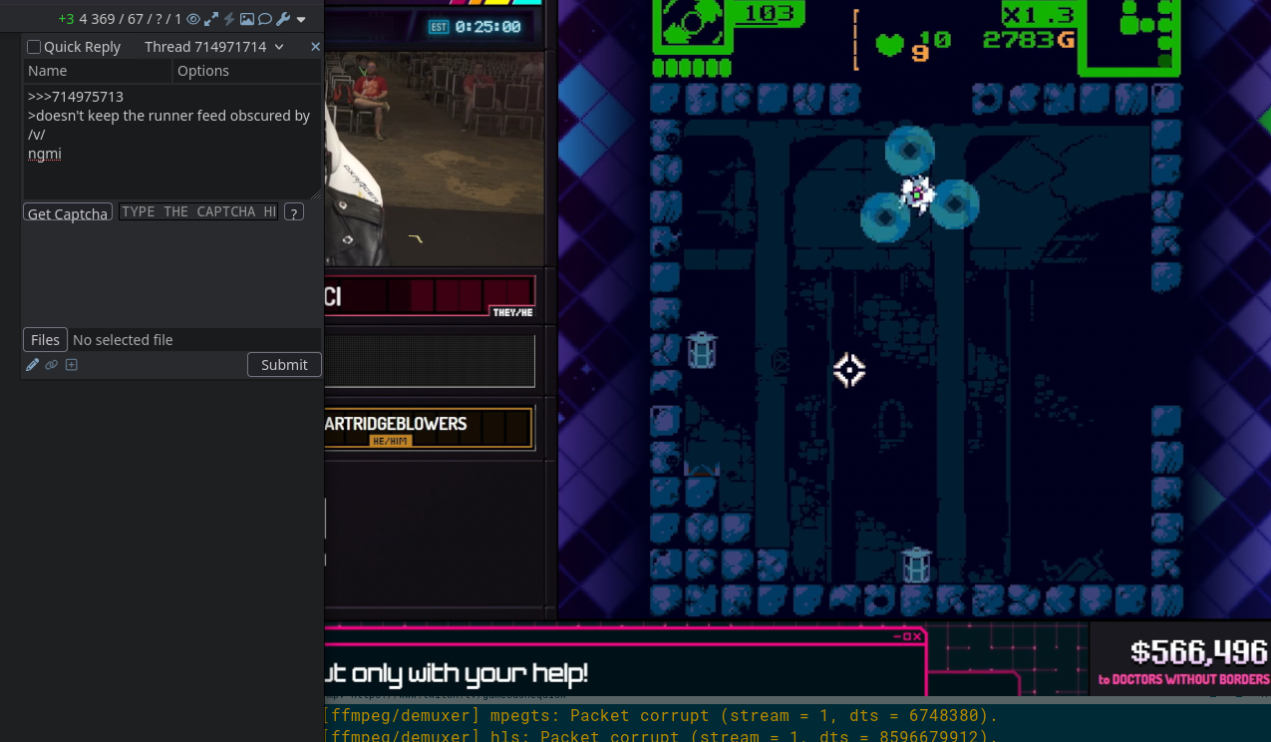Click the pencil draw icon
This screenshot has height=742, width=1271.
(32, 365)
